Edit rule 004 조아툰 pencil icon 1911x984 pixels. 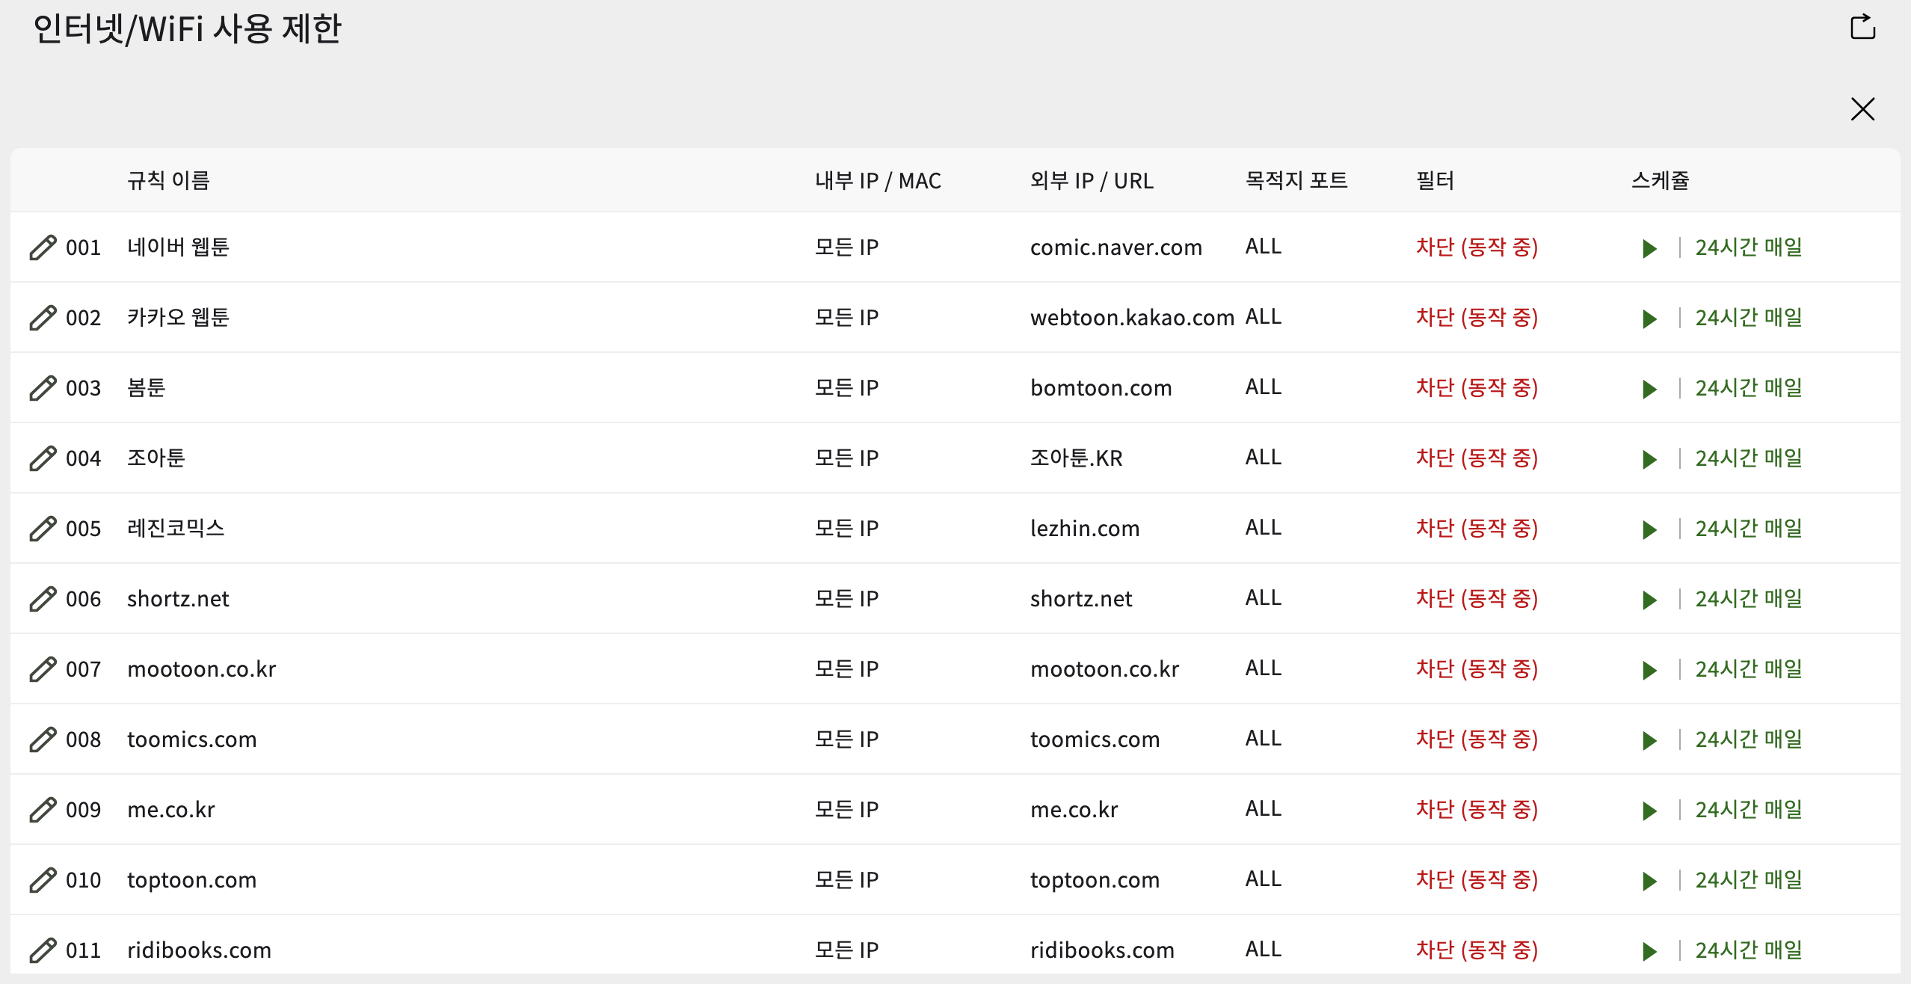tap(43, 458)
